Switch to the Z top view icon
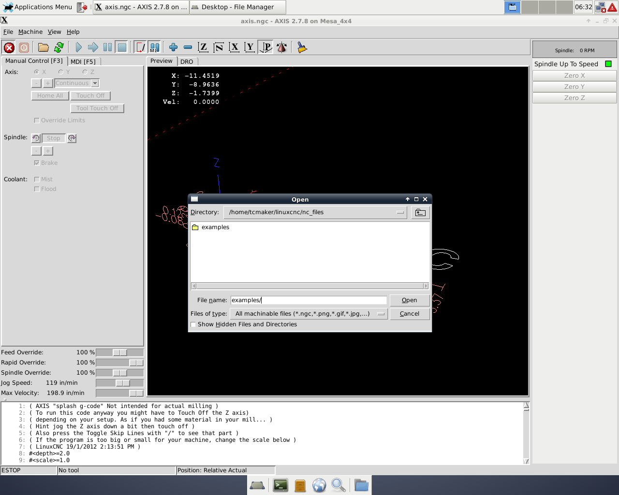The image size is (619, 495). (203, 47)
